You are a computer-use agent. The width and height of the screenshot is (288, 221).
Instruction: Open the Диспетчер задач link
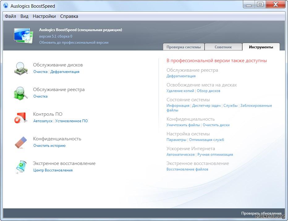pyautogui.click(x=206, y=106)
